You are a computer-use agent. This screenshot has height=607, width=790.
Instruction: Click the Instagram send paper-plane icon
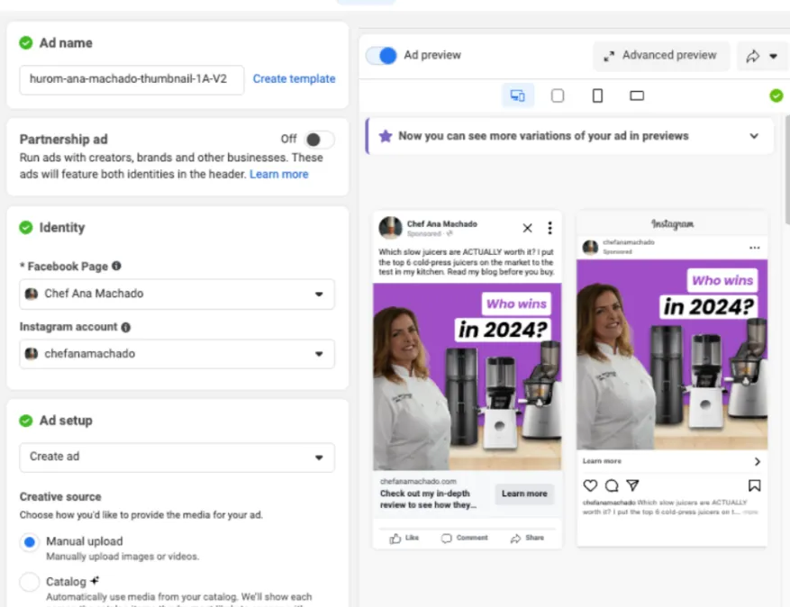click(x=632, y=485)
